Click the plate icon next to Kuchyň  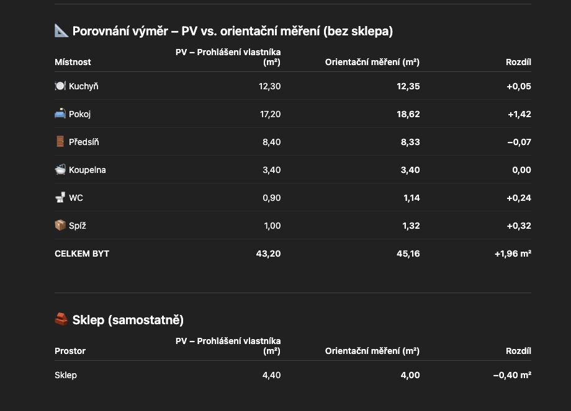60,86
